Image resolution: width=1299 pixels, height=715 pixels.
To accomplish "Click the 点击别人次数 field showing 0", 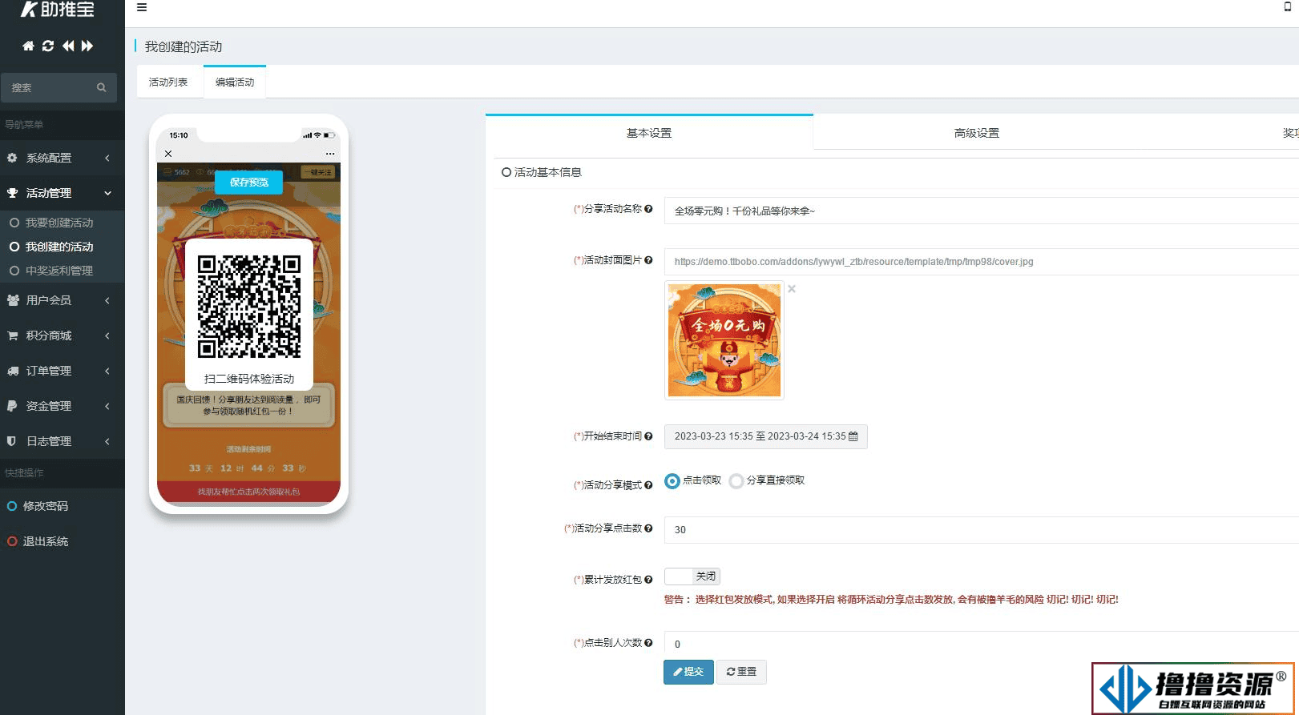I will click(981, 645).
